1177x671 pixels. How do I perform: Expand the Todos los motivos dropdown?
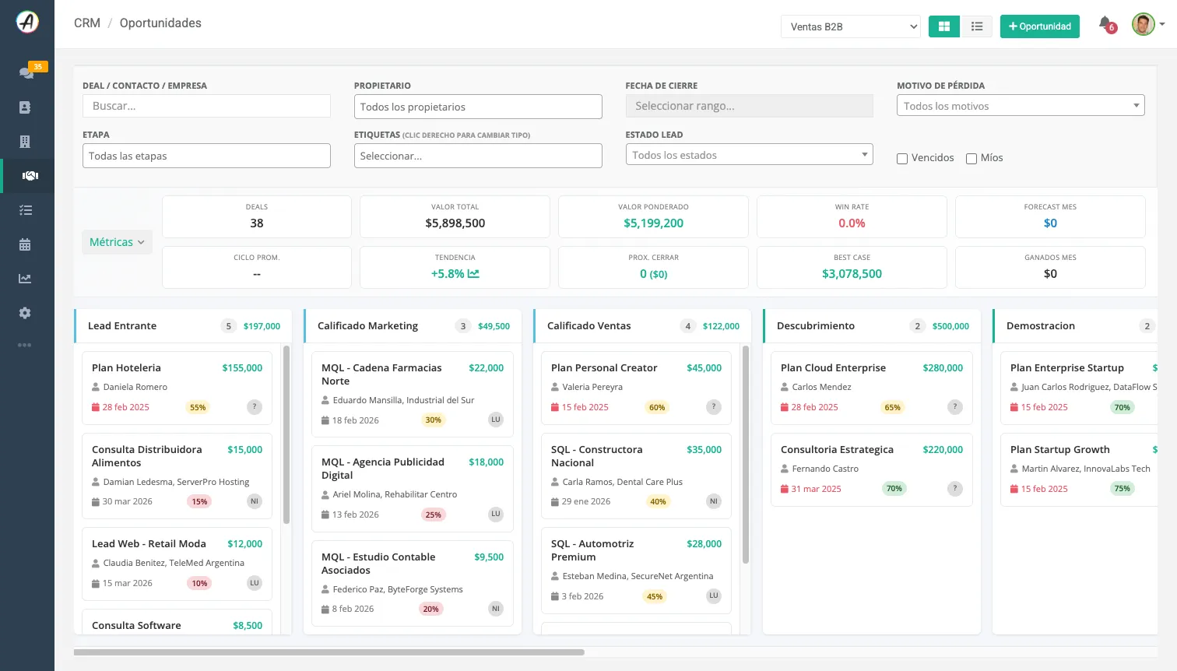(x=1021, y=106)
